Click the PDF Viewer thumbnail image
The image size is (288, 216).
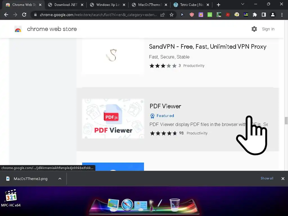(x=113, y=118)
